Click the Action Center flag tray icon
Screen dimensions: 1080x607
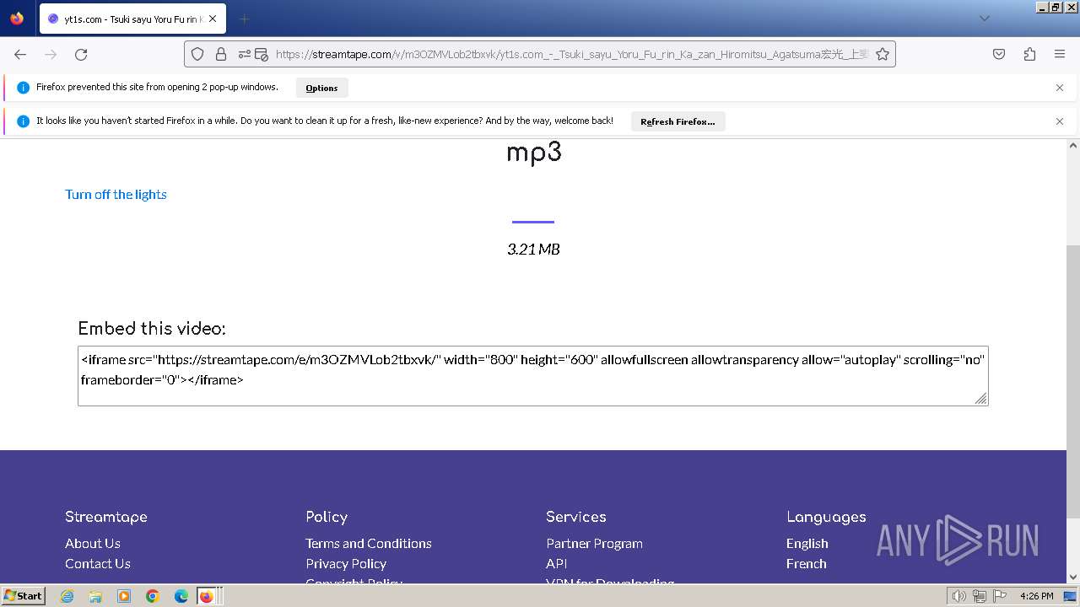click(x=1000, y=596)
